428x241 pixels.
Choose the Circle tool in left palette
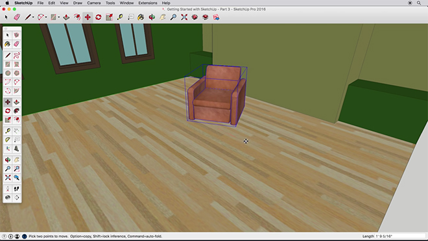[x=8, y=73]
